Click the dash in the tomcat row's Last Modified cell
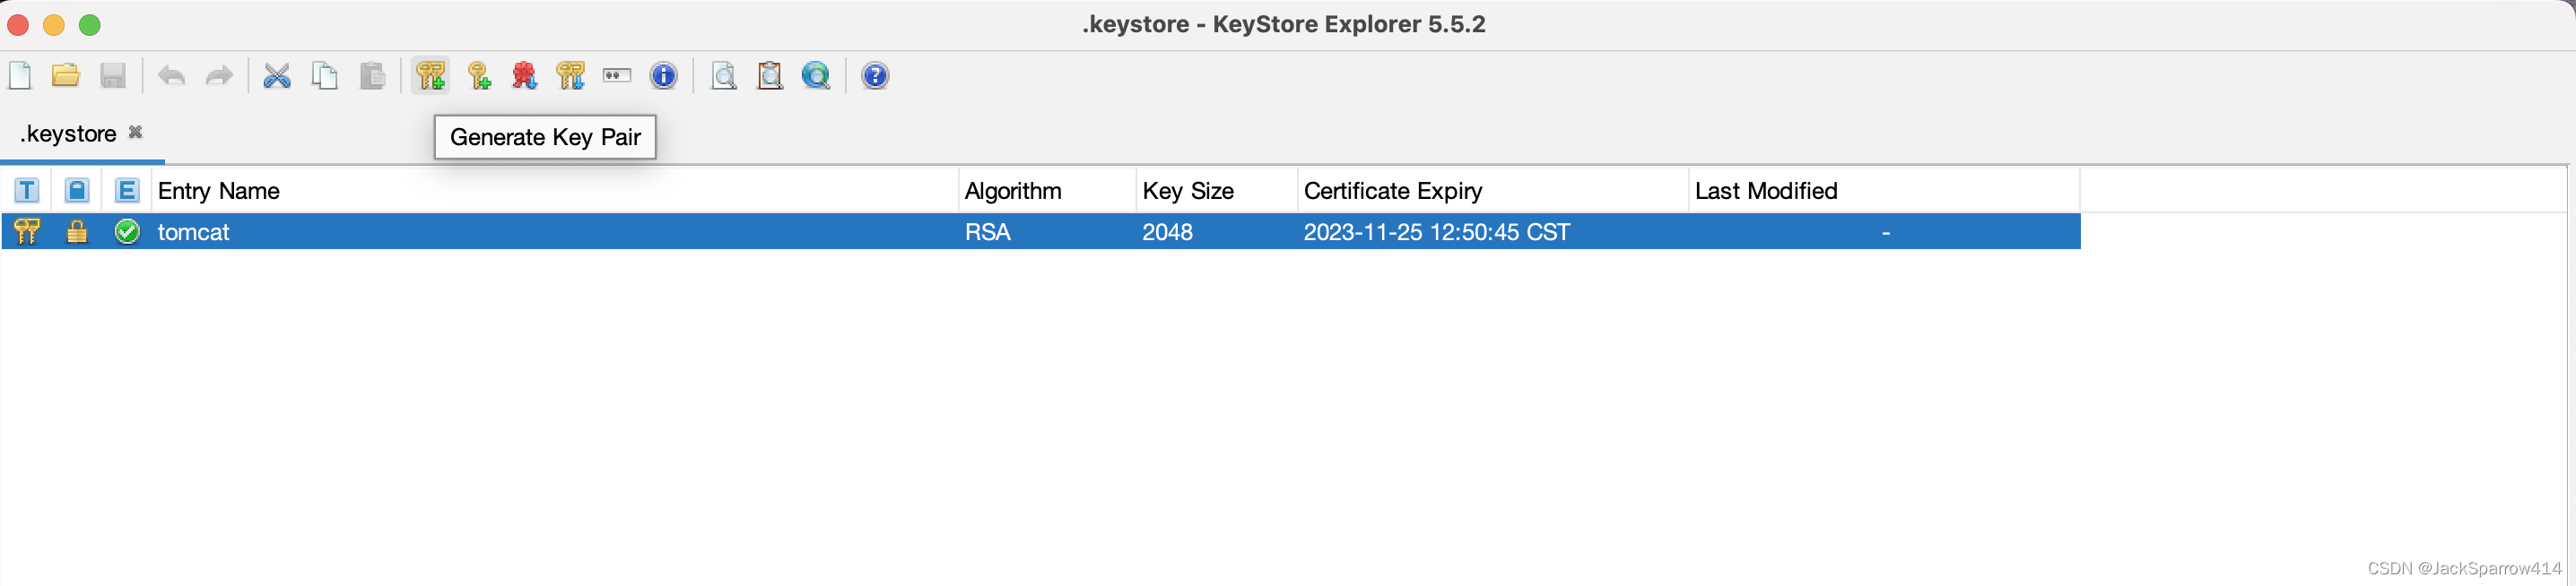This screenshot has width=2576, height=586. 1886,234
